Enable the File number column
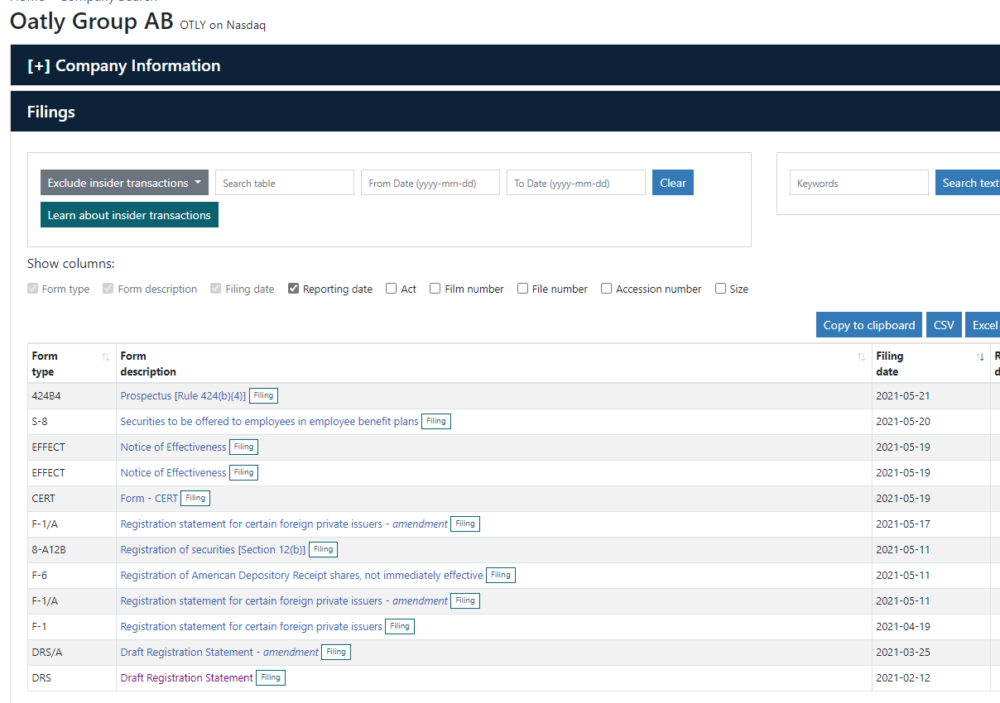This screenshot has width=1000, height=703. coord(523,289)
